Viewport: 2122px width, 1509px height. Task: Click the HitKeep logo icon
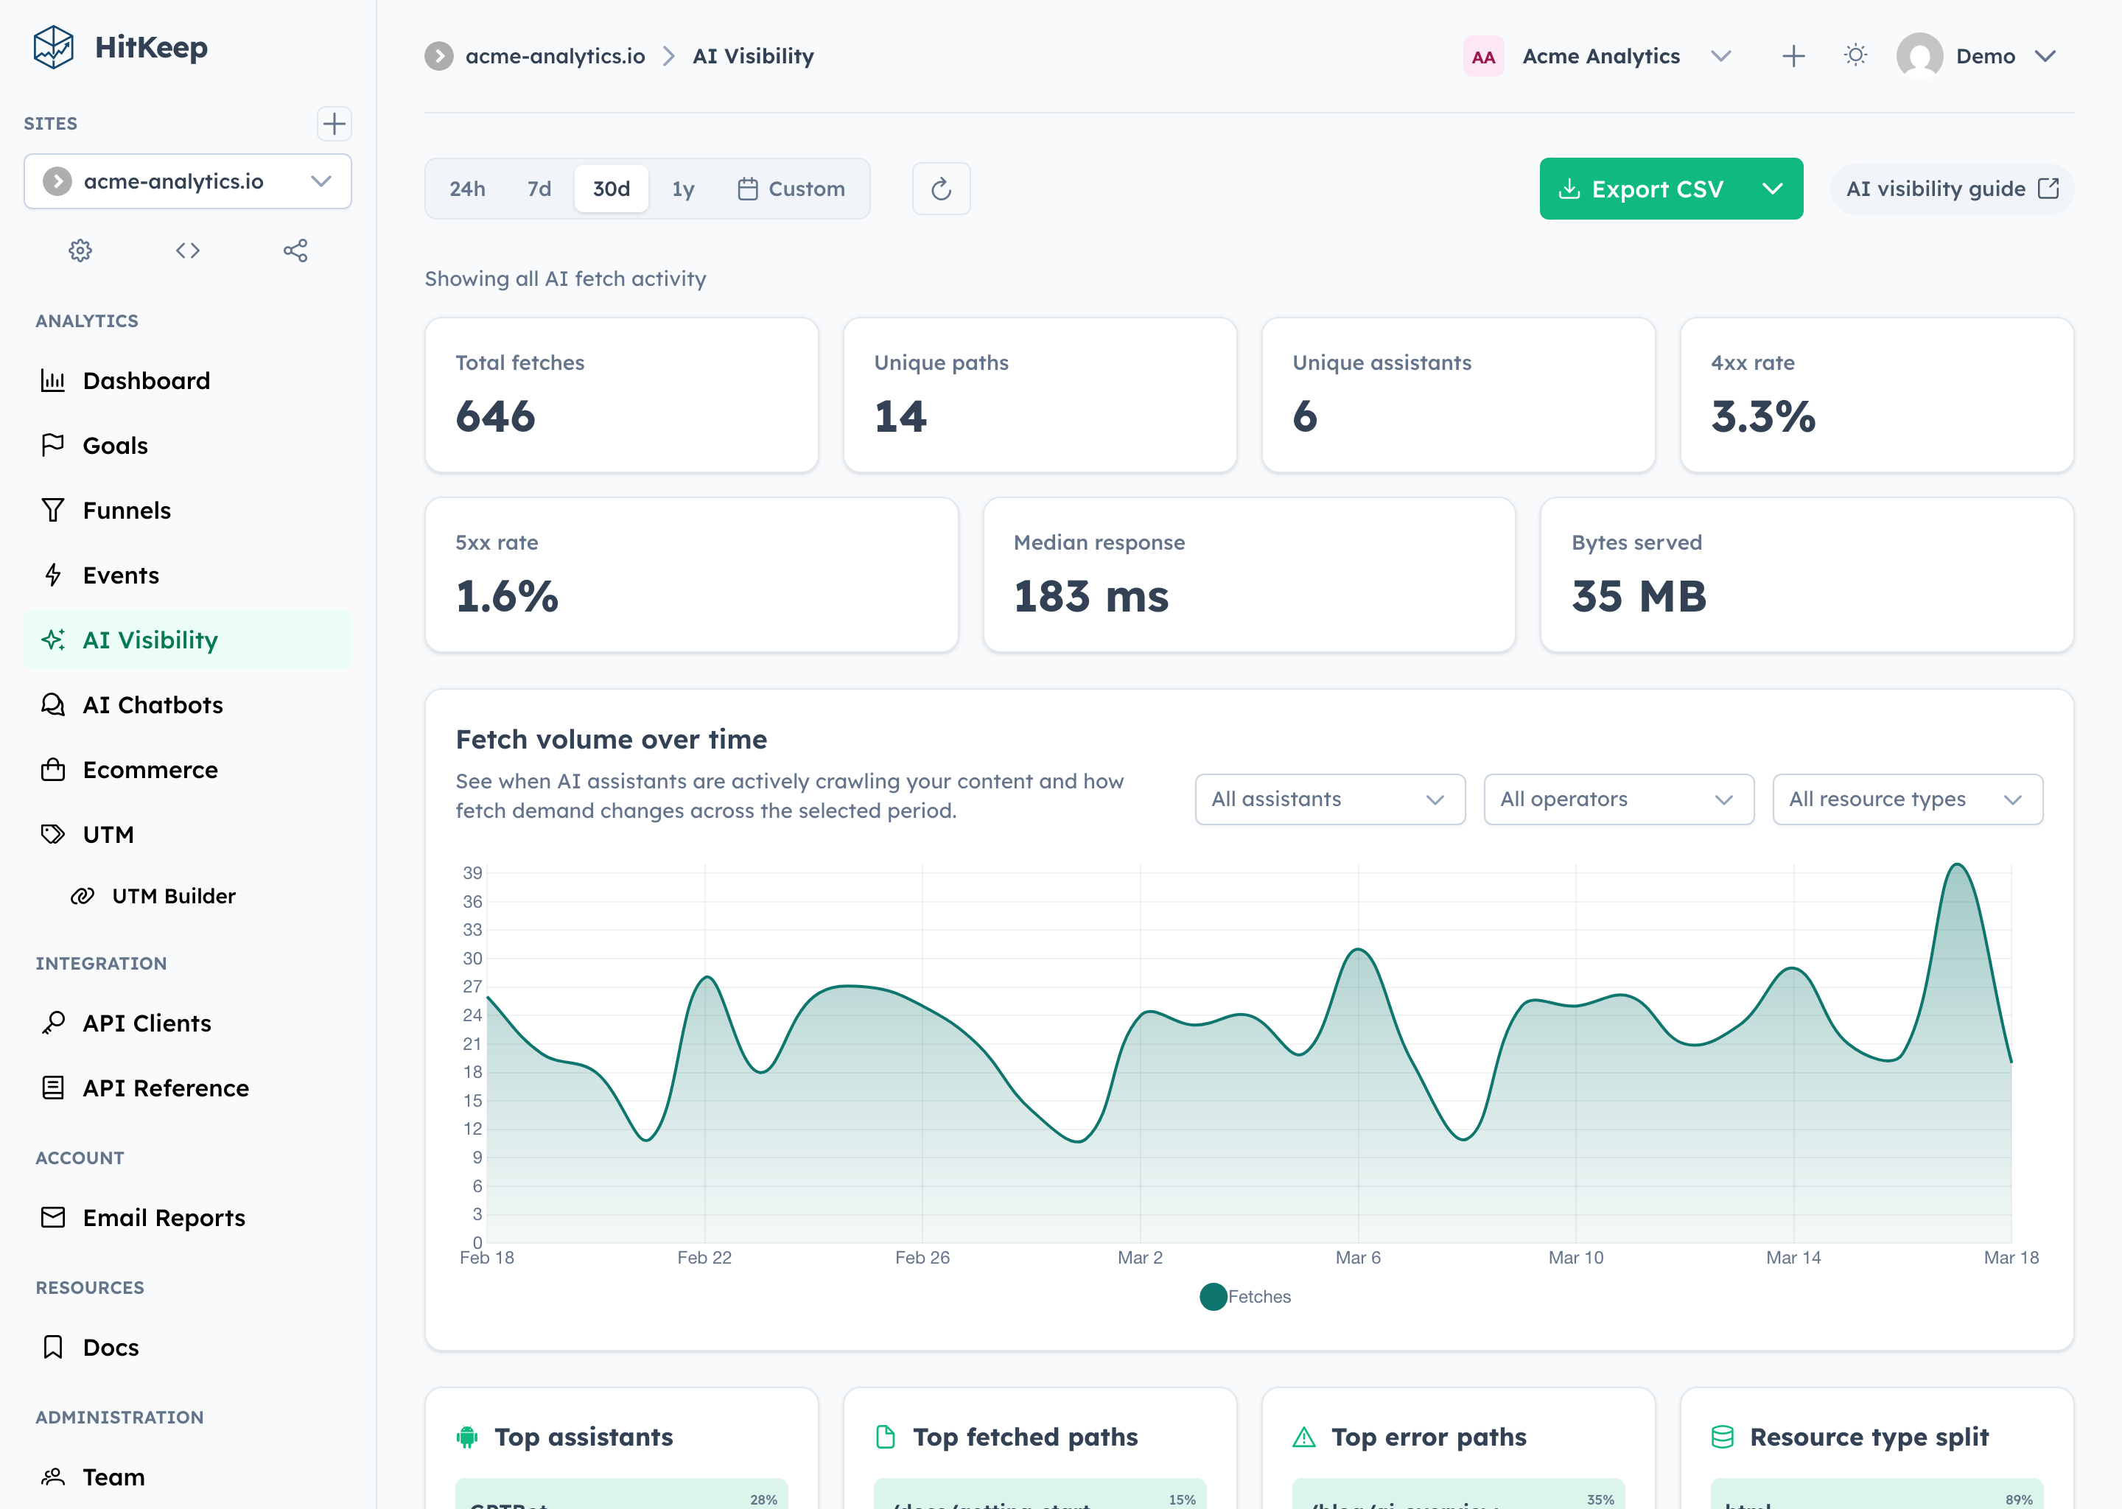53,47
